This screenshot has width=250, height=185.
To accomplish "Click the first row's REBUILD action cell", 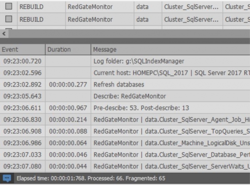I will coord(31,7).
